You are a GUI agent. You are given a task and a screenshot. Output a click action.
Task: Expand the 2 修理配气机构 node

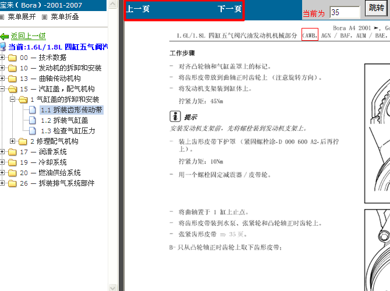12,141
